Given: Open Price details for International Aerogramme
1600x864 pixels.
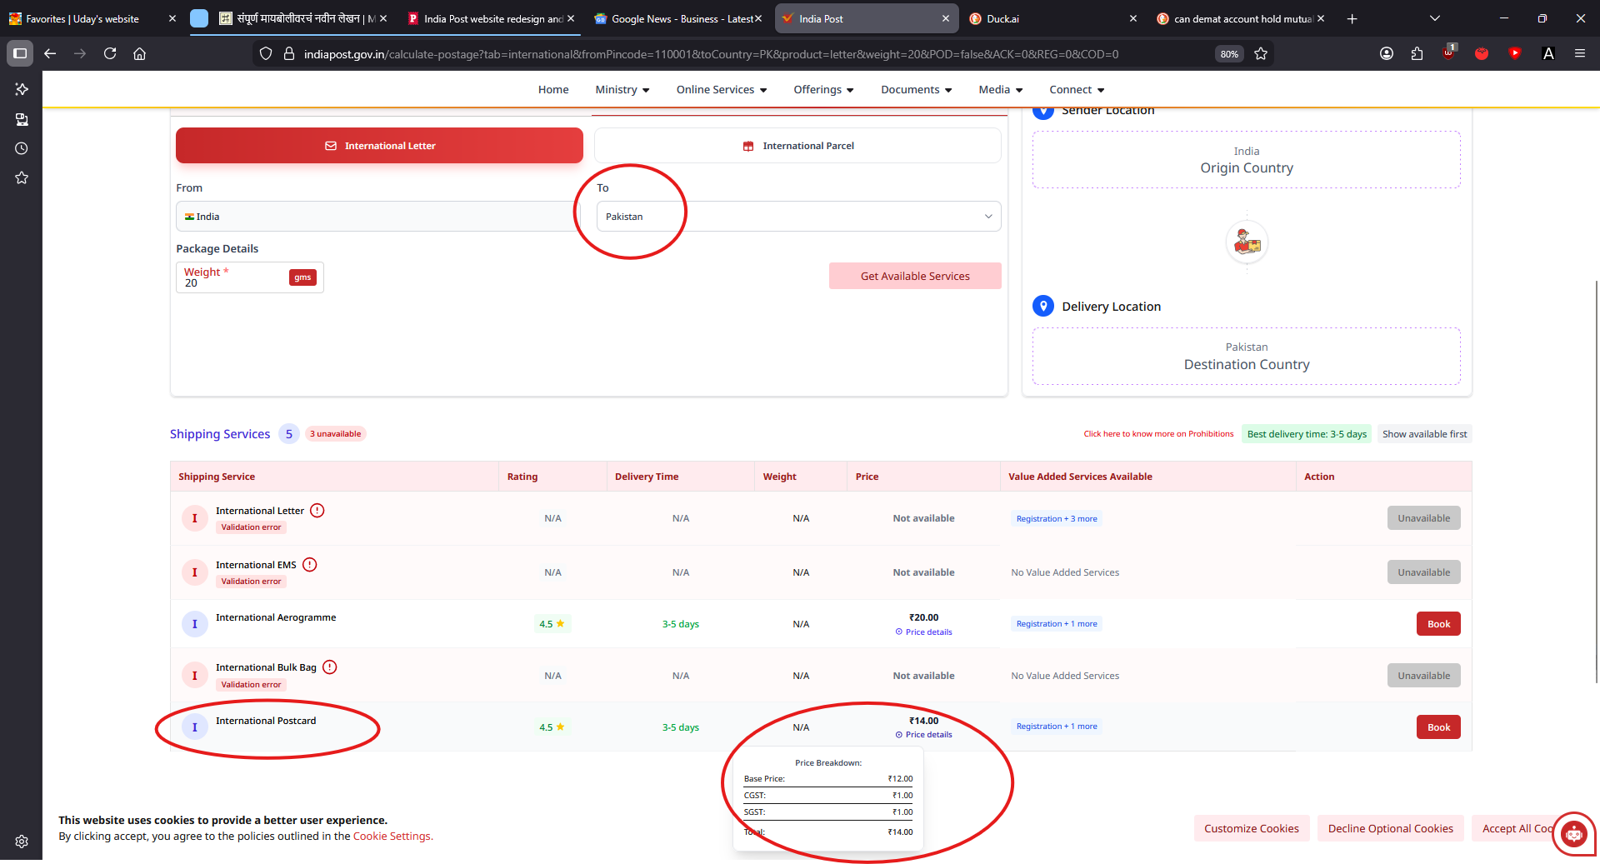Looking at the screenshot, I should pyautogui.click(x=927, y=632).
